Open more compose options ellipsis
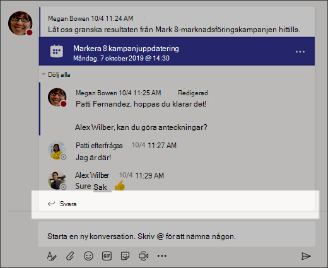The image size is (328, 268). coord(162,256)
